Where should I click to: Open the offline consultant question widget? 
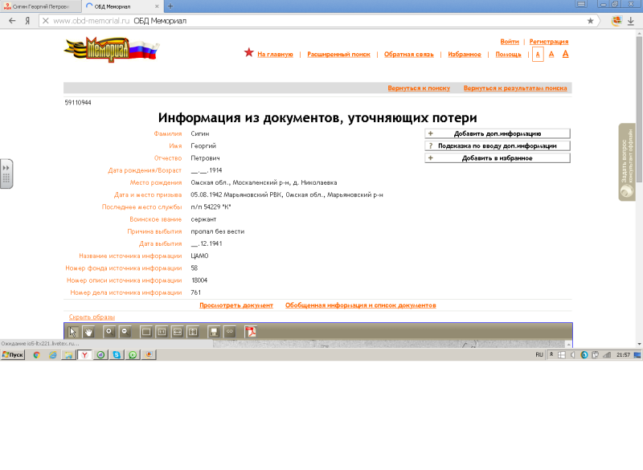point(627,161)
